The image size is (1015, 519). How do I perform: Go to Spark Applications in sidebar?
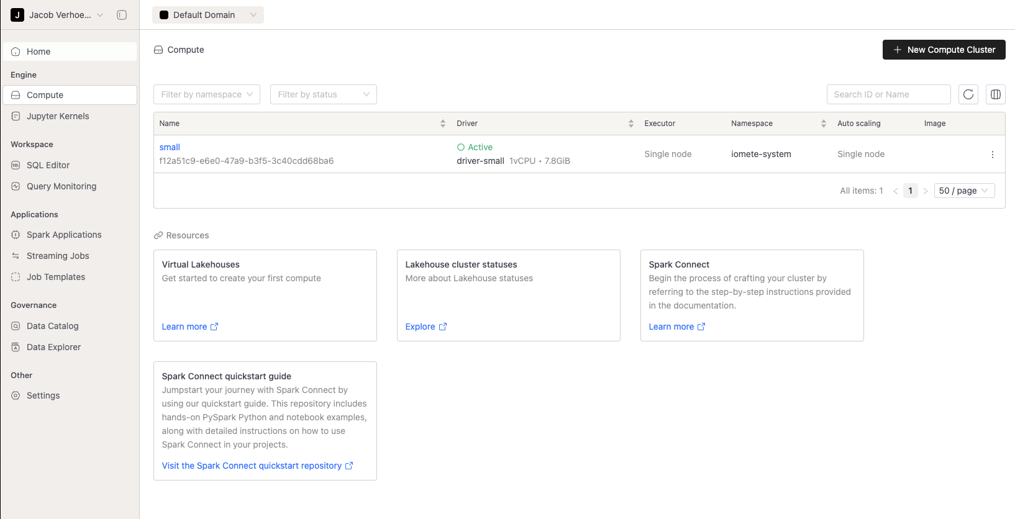pos(64,235)
